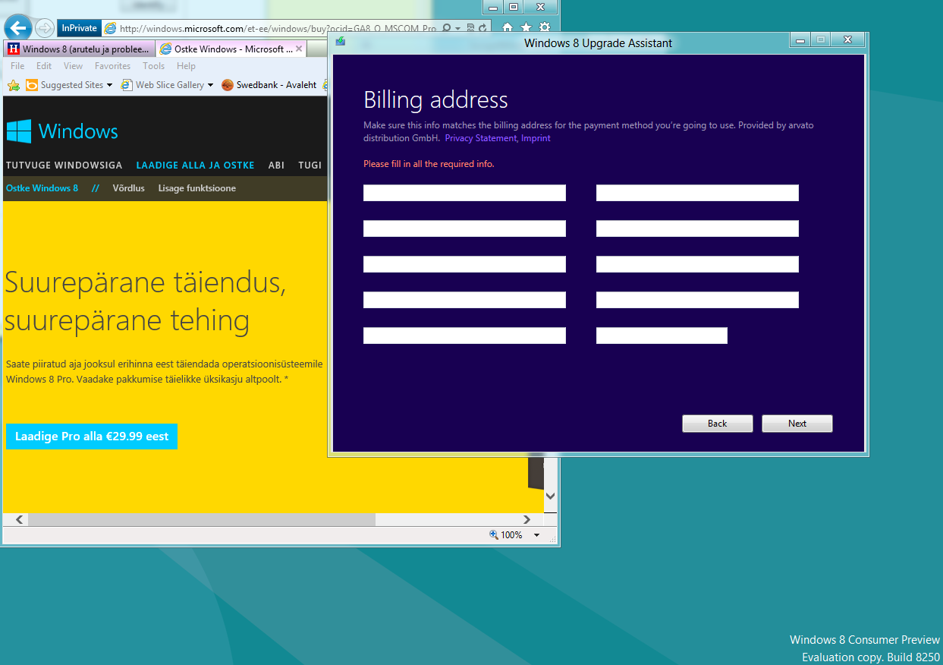Open the Võrdlus sub-navigation link
This screenshot has height=665, width=943.
pyautogui.click(x=128, y=188)
